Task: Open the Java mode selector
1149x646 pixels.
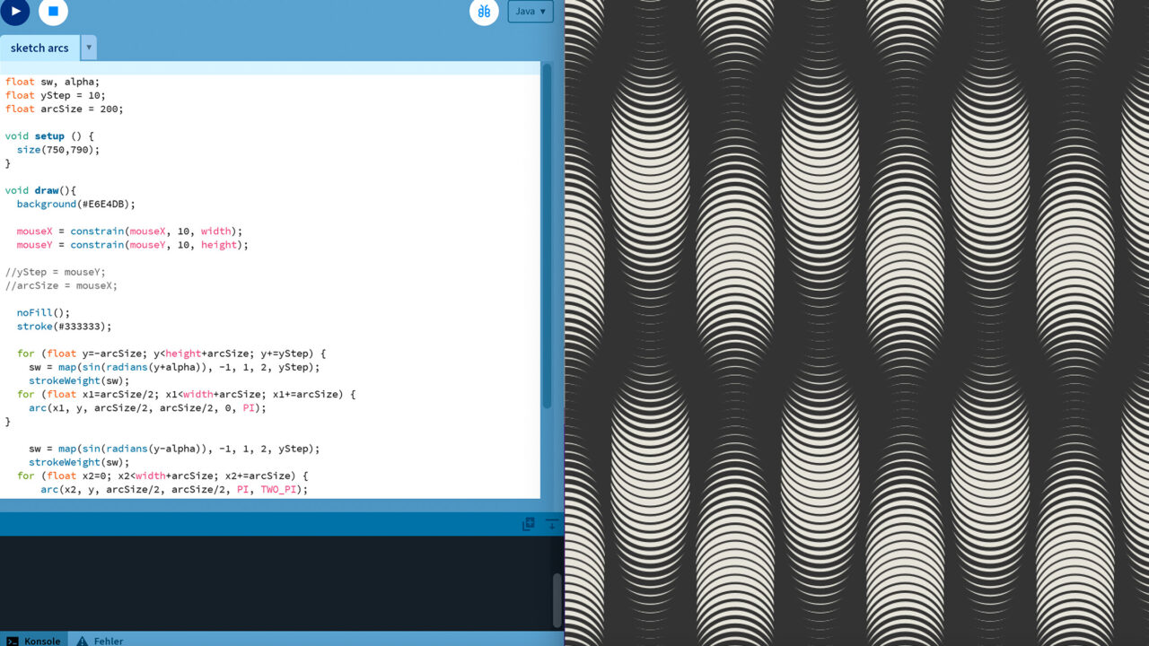Action: [531, 12]
